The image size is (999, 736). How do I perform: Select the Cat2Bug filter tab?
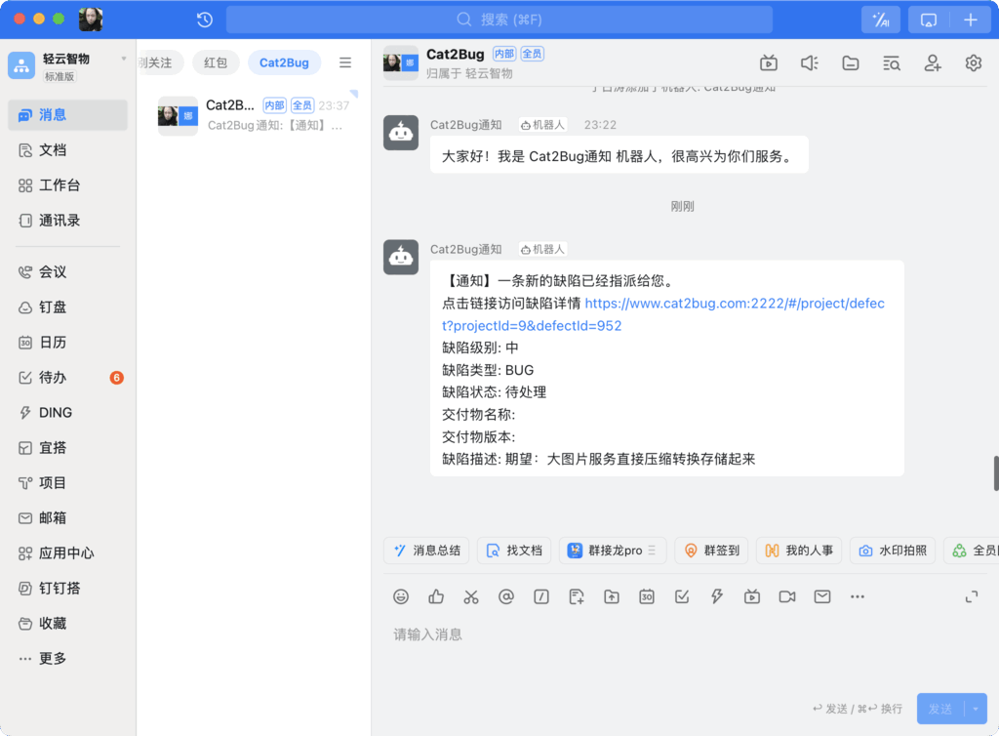284,62
